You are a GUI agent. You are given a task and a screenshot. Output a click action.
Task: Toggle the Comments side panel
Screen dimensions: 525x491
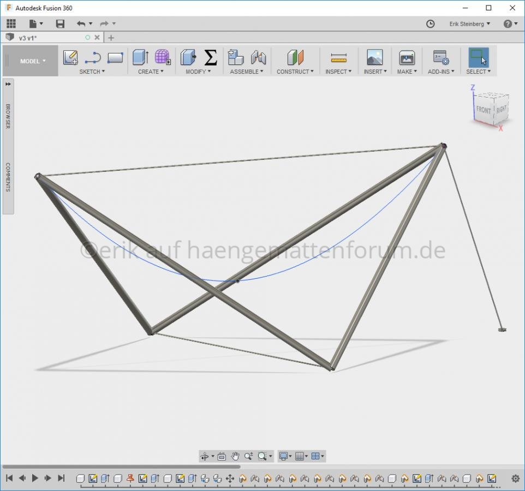(8, 177)
